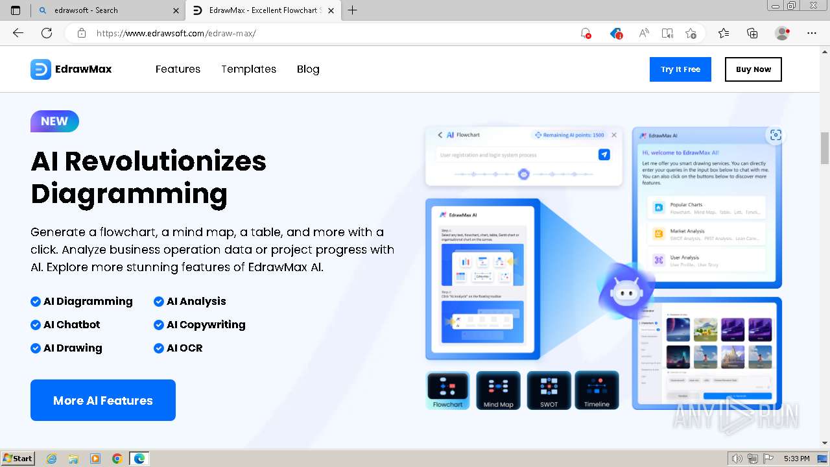Click the taskbar clock showing 5:33 PM
This screenshot has height=467, width=830.
tap(796, 459)
